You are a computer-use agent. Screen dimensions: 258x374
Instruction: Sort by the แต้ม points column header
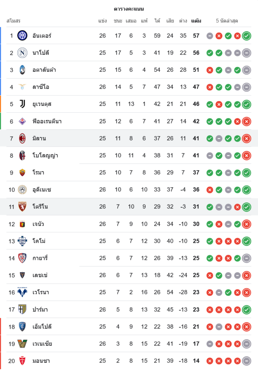coord(196,21)
